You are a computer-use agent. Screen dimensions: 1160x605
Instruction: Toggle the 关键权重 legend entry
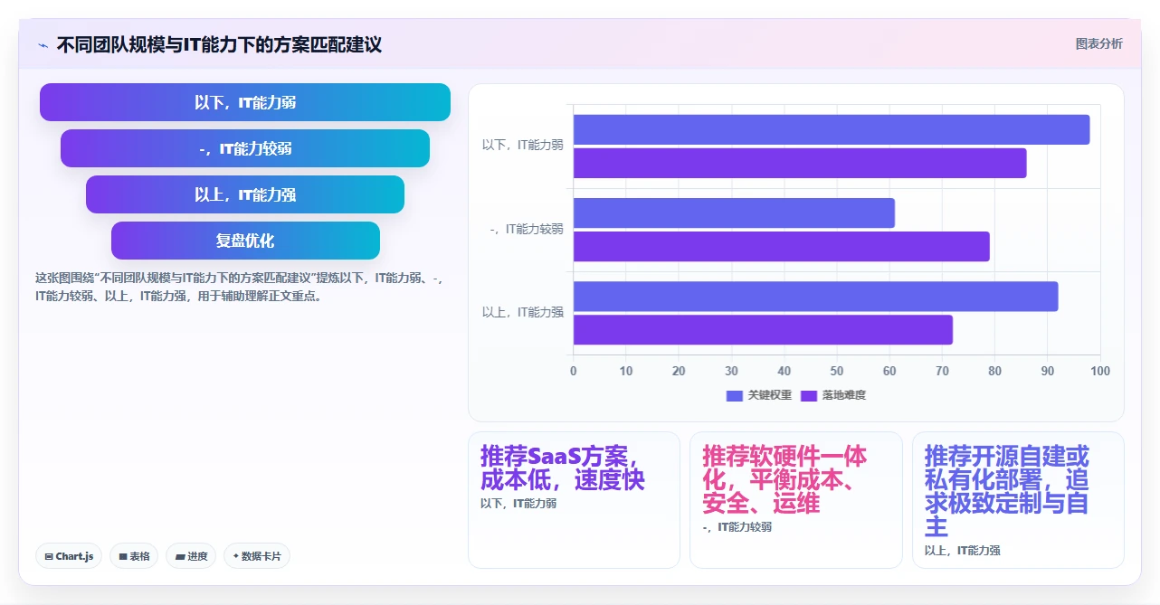click(x=759, y=395)
